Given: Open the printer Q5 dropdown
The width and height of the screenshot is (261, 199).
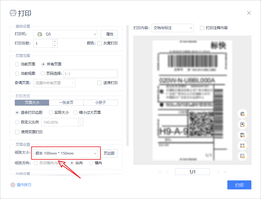Looking at the screenshot, I should point(65,34).
